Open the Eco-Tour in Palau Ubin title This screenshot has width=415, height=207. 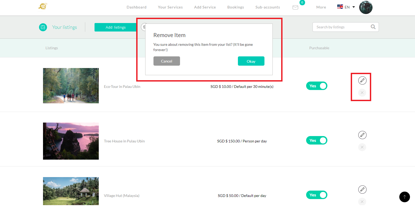click(122, 87)
